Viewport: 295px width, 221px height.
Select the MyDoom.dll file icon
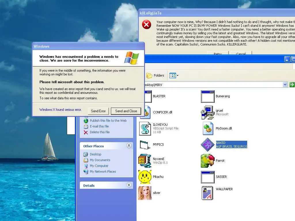(x=208, y=129)
